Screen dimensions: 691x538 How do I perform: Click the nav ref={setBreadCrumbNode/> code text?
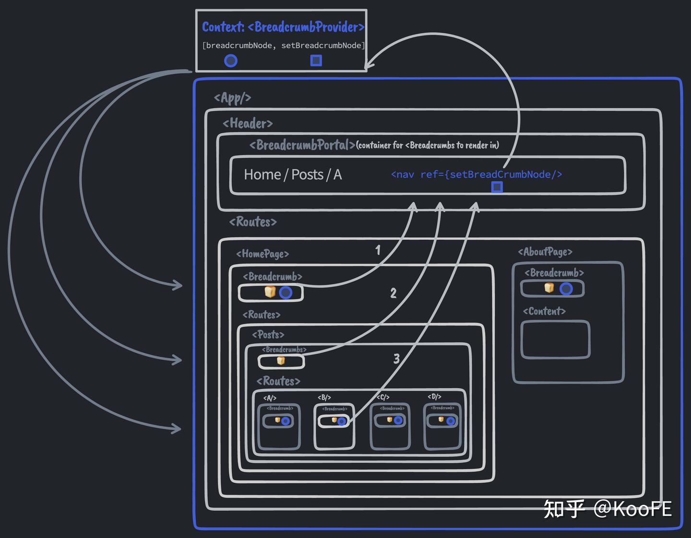tap(477, 175)
